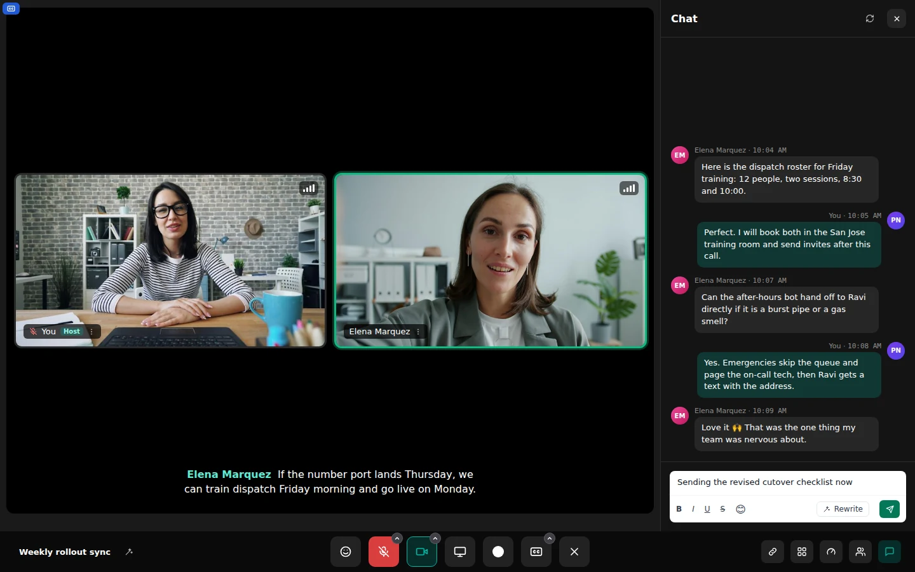Click the Host badge on the You tile

tap(72, 331)
